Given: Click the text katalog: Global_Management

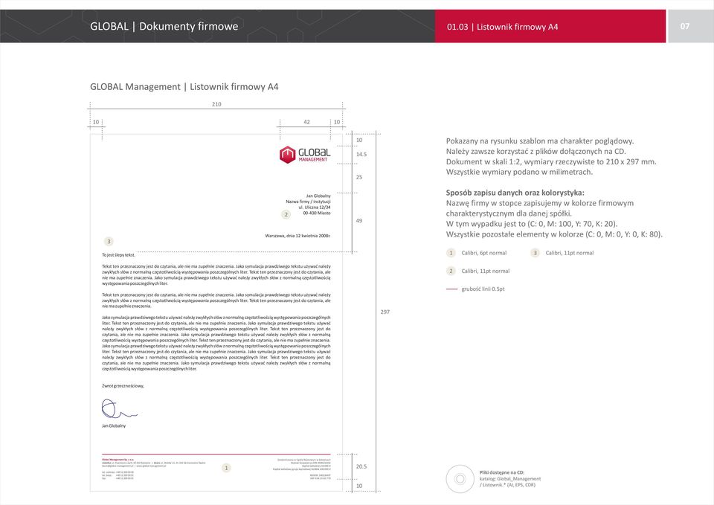Looking at the screenshot, I should point(510,479).
